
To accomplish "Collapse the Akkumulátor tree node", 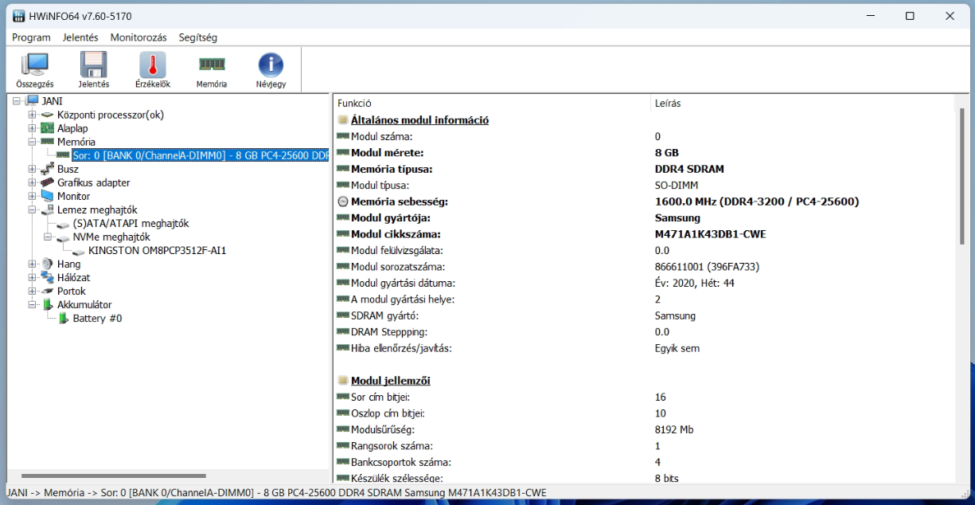I will click(33, 304).
